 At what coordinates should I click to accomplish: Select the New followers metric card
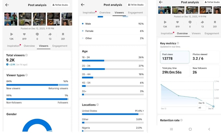coord(205,71)
